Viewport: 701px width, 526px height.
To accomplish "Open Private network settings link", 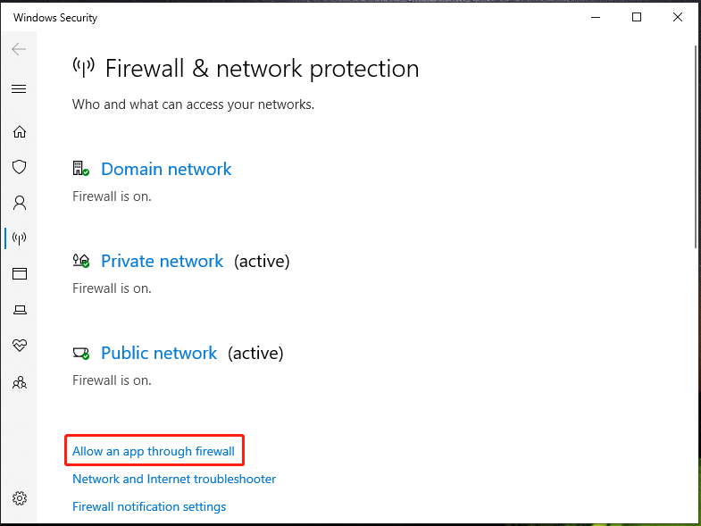I will click(x=162, y=262).
